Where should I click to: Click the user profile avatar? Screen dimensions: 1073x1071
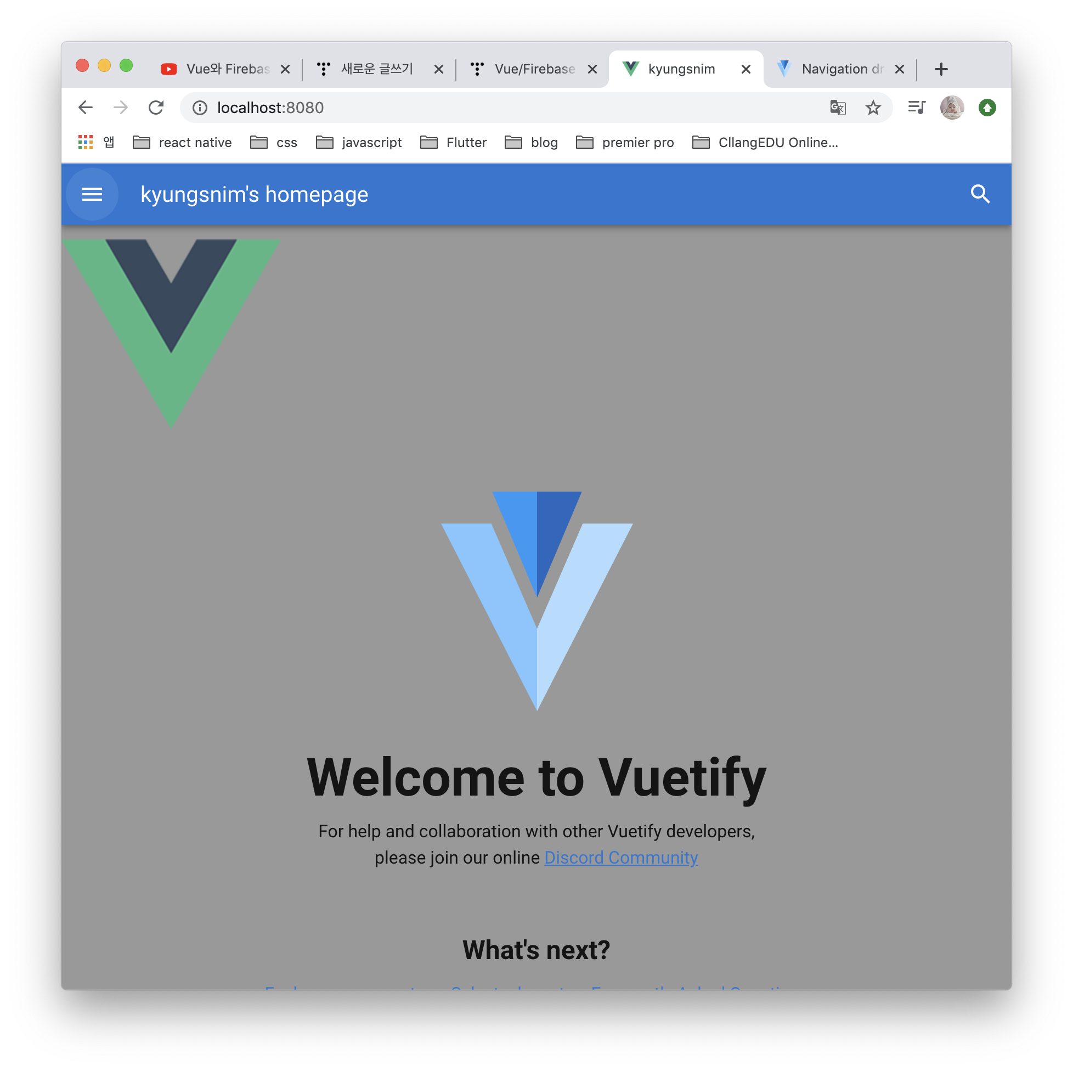pyautogui.click(x=952, y=108)
